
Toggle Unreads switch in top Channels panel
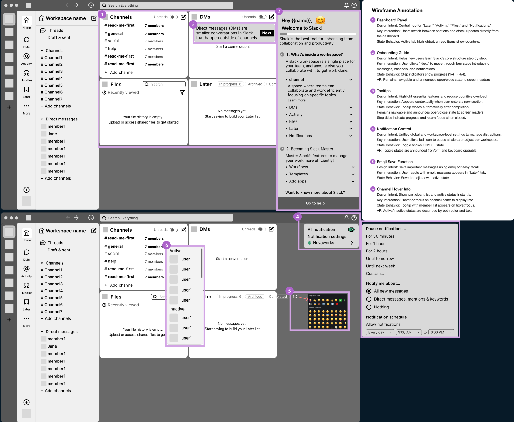174,17
